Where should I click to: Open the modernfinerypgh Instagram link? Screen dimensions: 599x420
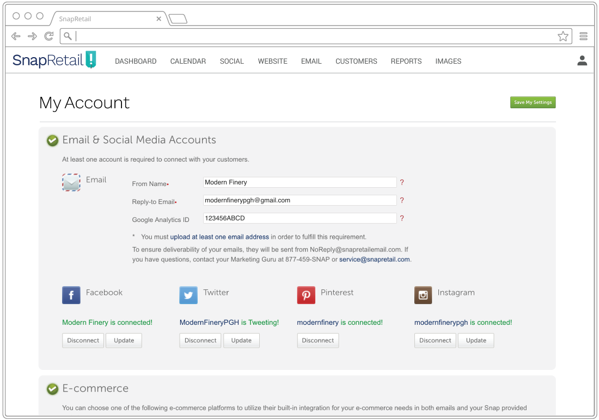pyautogui.click(x=441, y=323)
